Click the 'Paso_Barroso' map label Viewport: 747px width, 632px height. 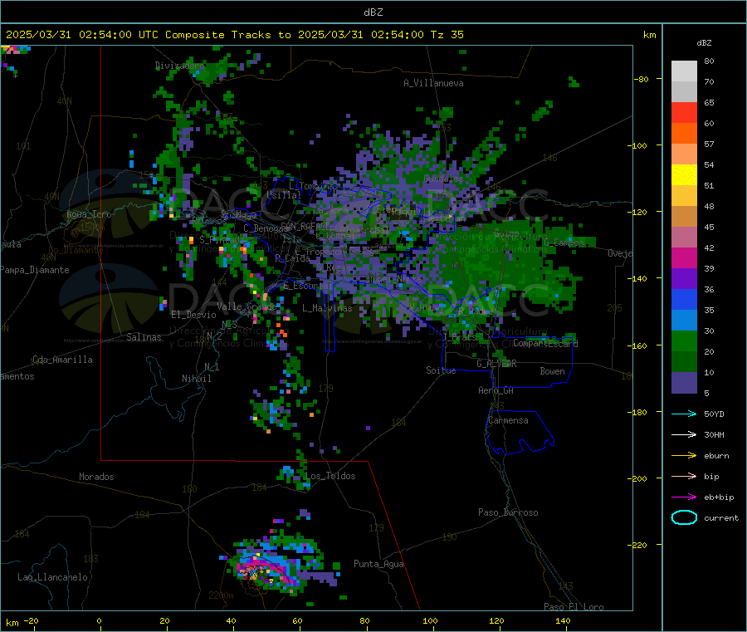coord(508,512)
